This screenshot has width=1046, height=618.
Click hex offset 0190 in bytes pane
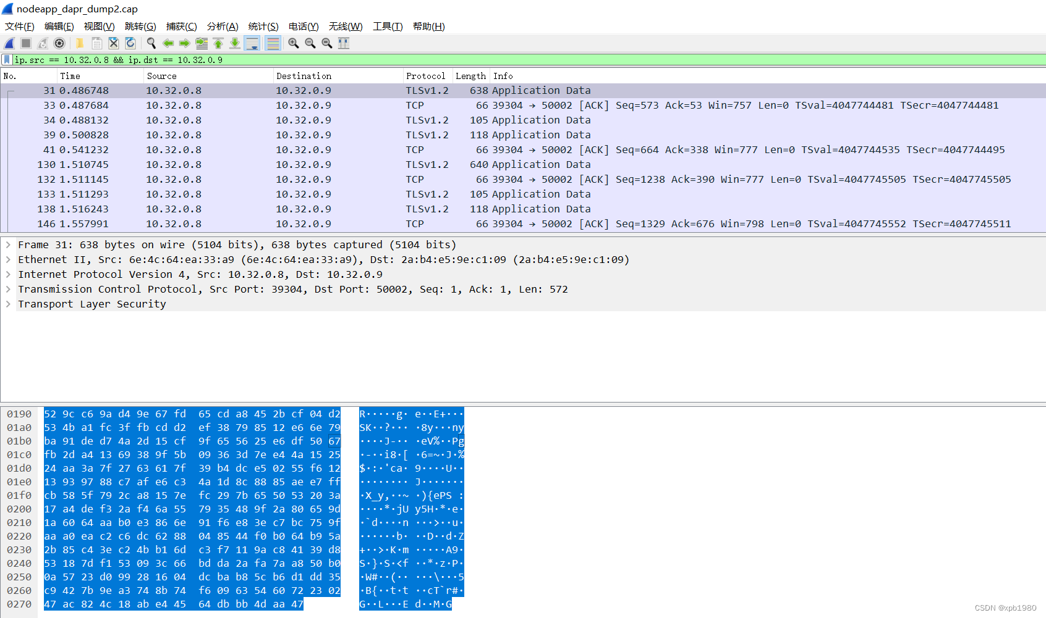(x=19, y=414)
